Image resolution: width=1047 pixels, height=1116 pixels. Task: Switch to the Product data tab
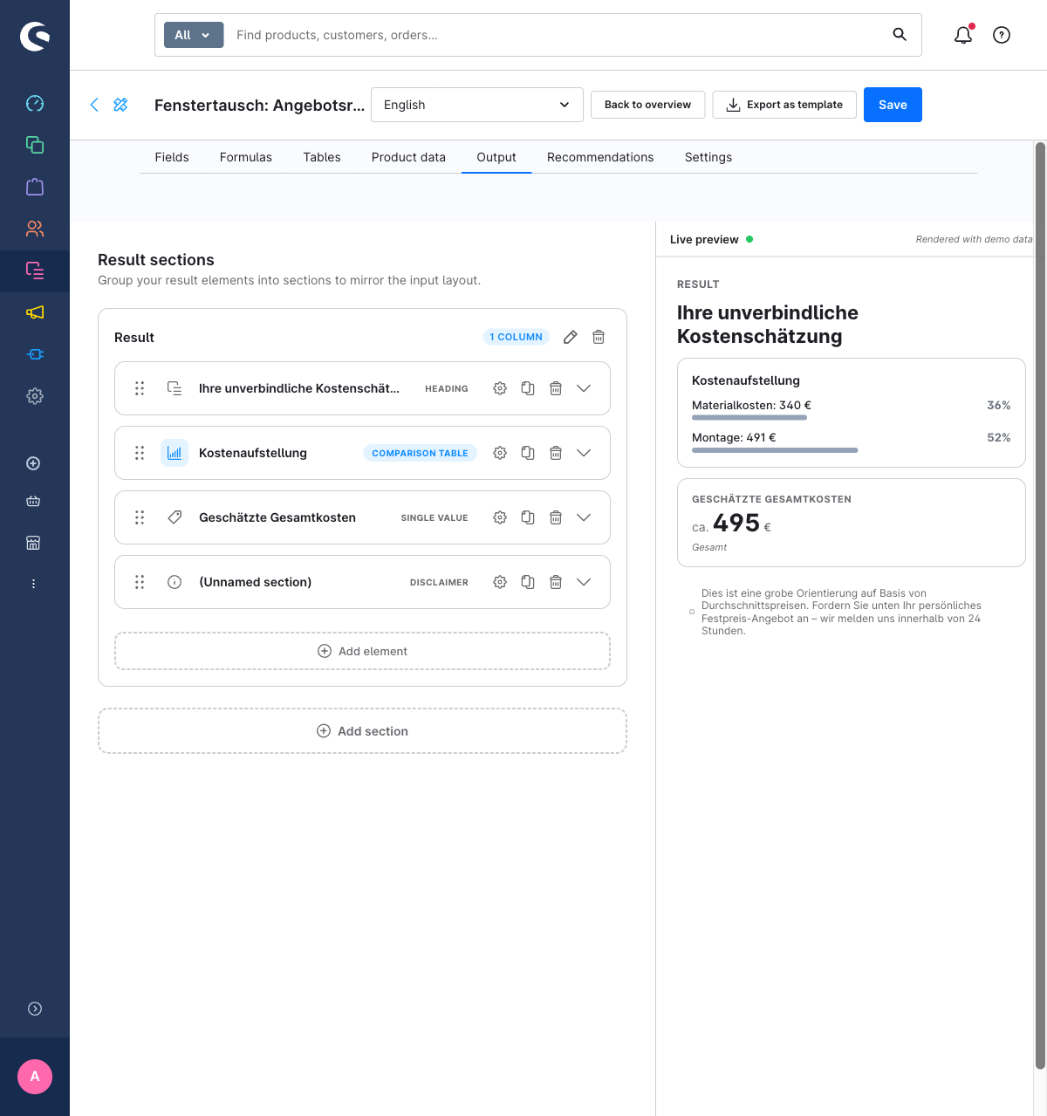tap(408, 157)
